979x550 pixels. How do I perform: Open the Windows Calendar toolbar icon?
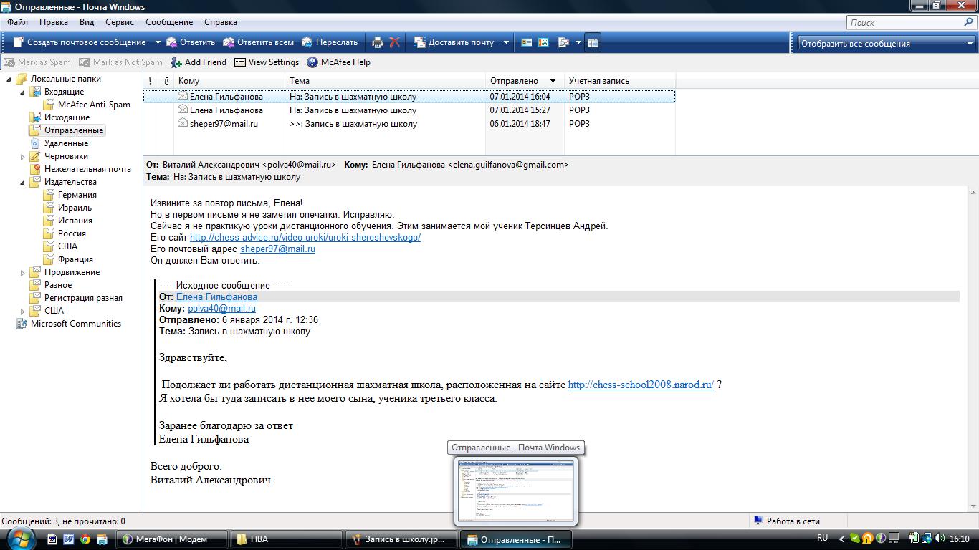click(543, 42)
